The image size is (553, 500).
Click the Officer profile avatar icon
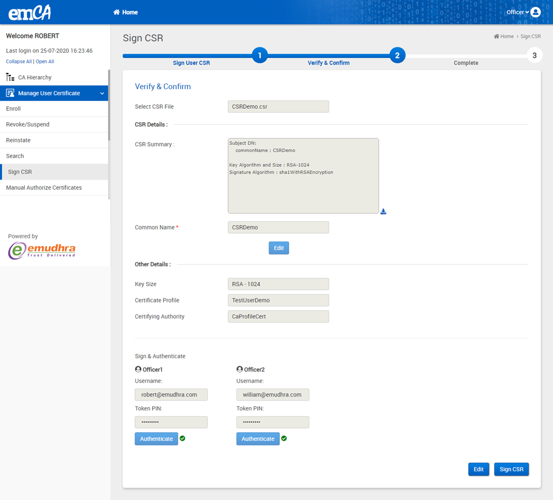click(536, 12)
